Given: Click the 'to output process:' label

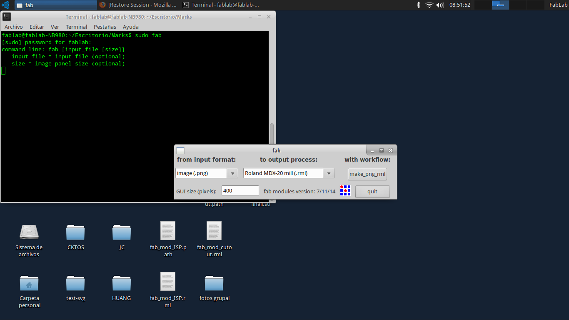Looking at the screenshot, I should [x=289, y=160].
